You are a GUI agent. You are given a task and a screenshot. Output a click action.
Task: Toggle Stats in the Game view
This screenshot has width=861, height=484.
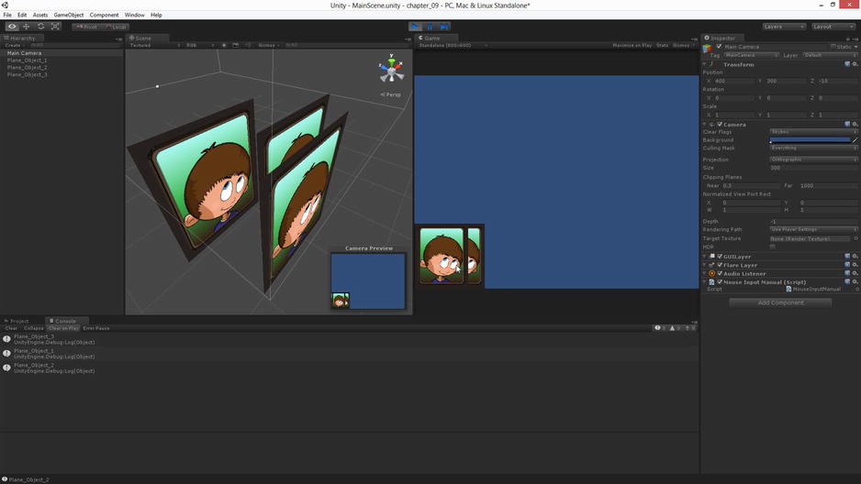pyautogui.click(x=662, y=46)
